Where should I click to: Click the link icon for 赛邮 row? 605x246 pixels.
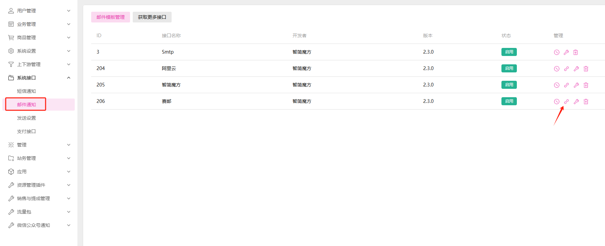(566, 102)
